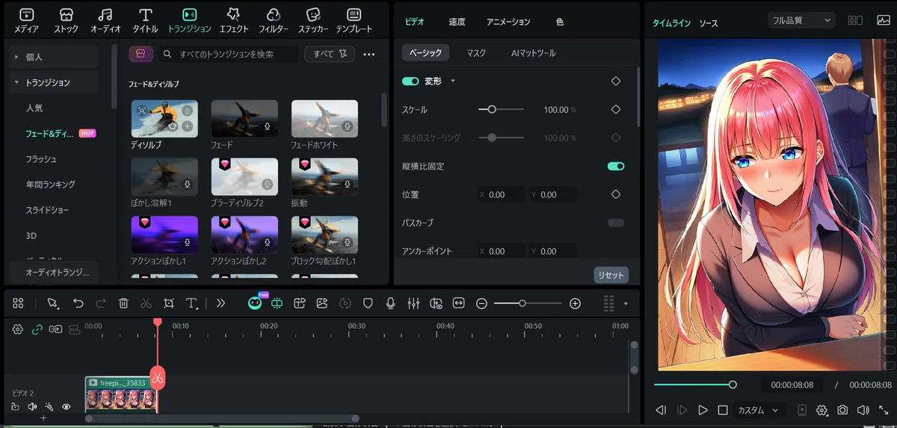Click the pink store icon beside search
The height and width of the screenshot is (428, 897).
[141, 54]
